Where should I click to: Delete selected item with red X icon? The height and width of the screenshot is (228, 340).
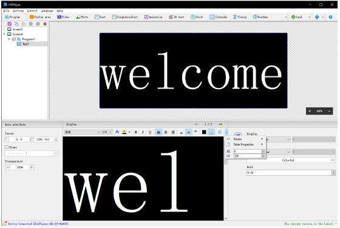tap(45, 24)
